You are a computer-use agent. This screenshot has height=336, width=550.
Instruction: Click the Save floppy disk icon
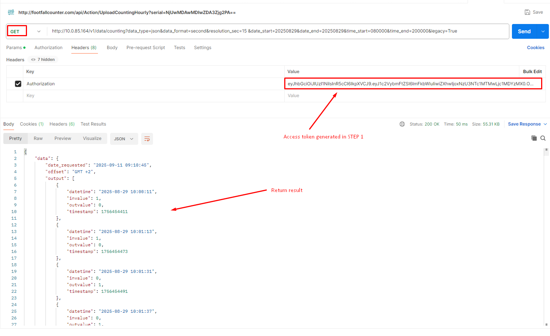pos(527,12)
